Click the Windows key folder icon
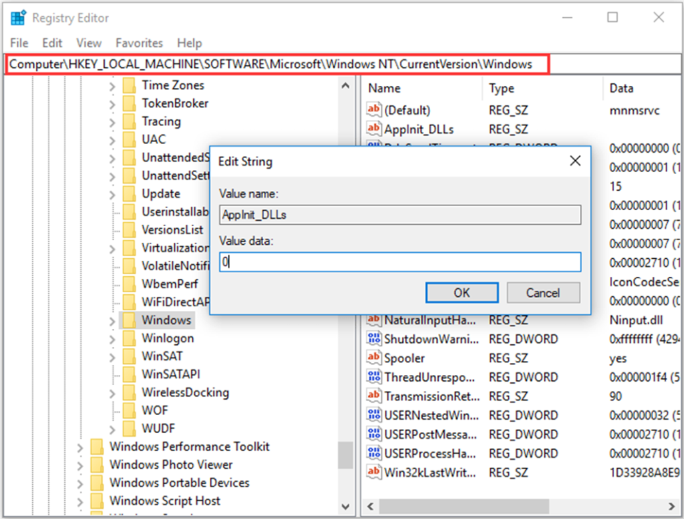The height and width of the screenshot is (519, 684). [x=129, y=320]
